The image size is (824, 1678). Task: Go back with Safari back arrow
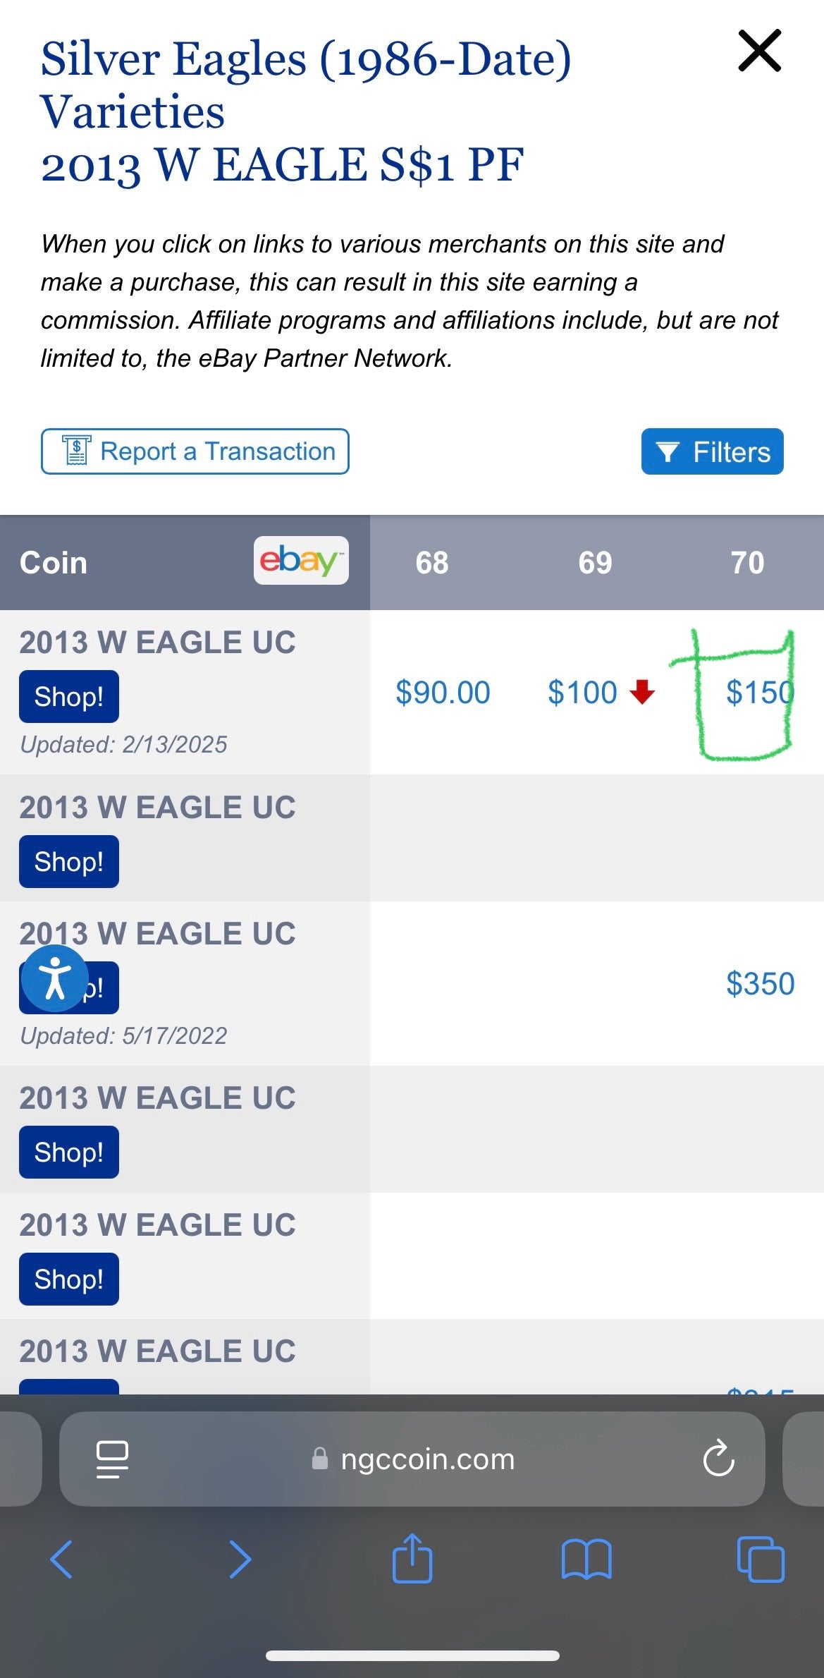(61, 1559)
